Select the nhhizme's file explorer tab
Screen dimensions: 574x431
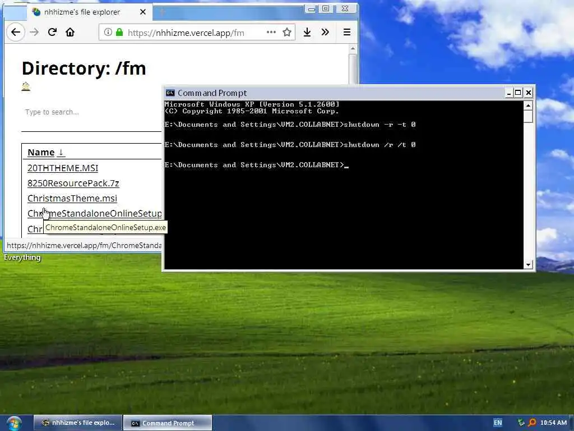click(x=89, y=12)
